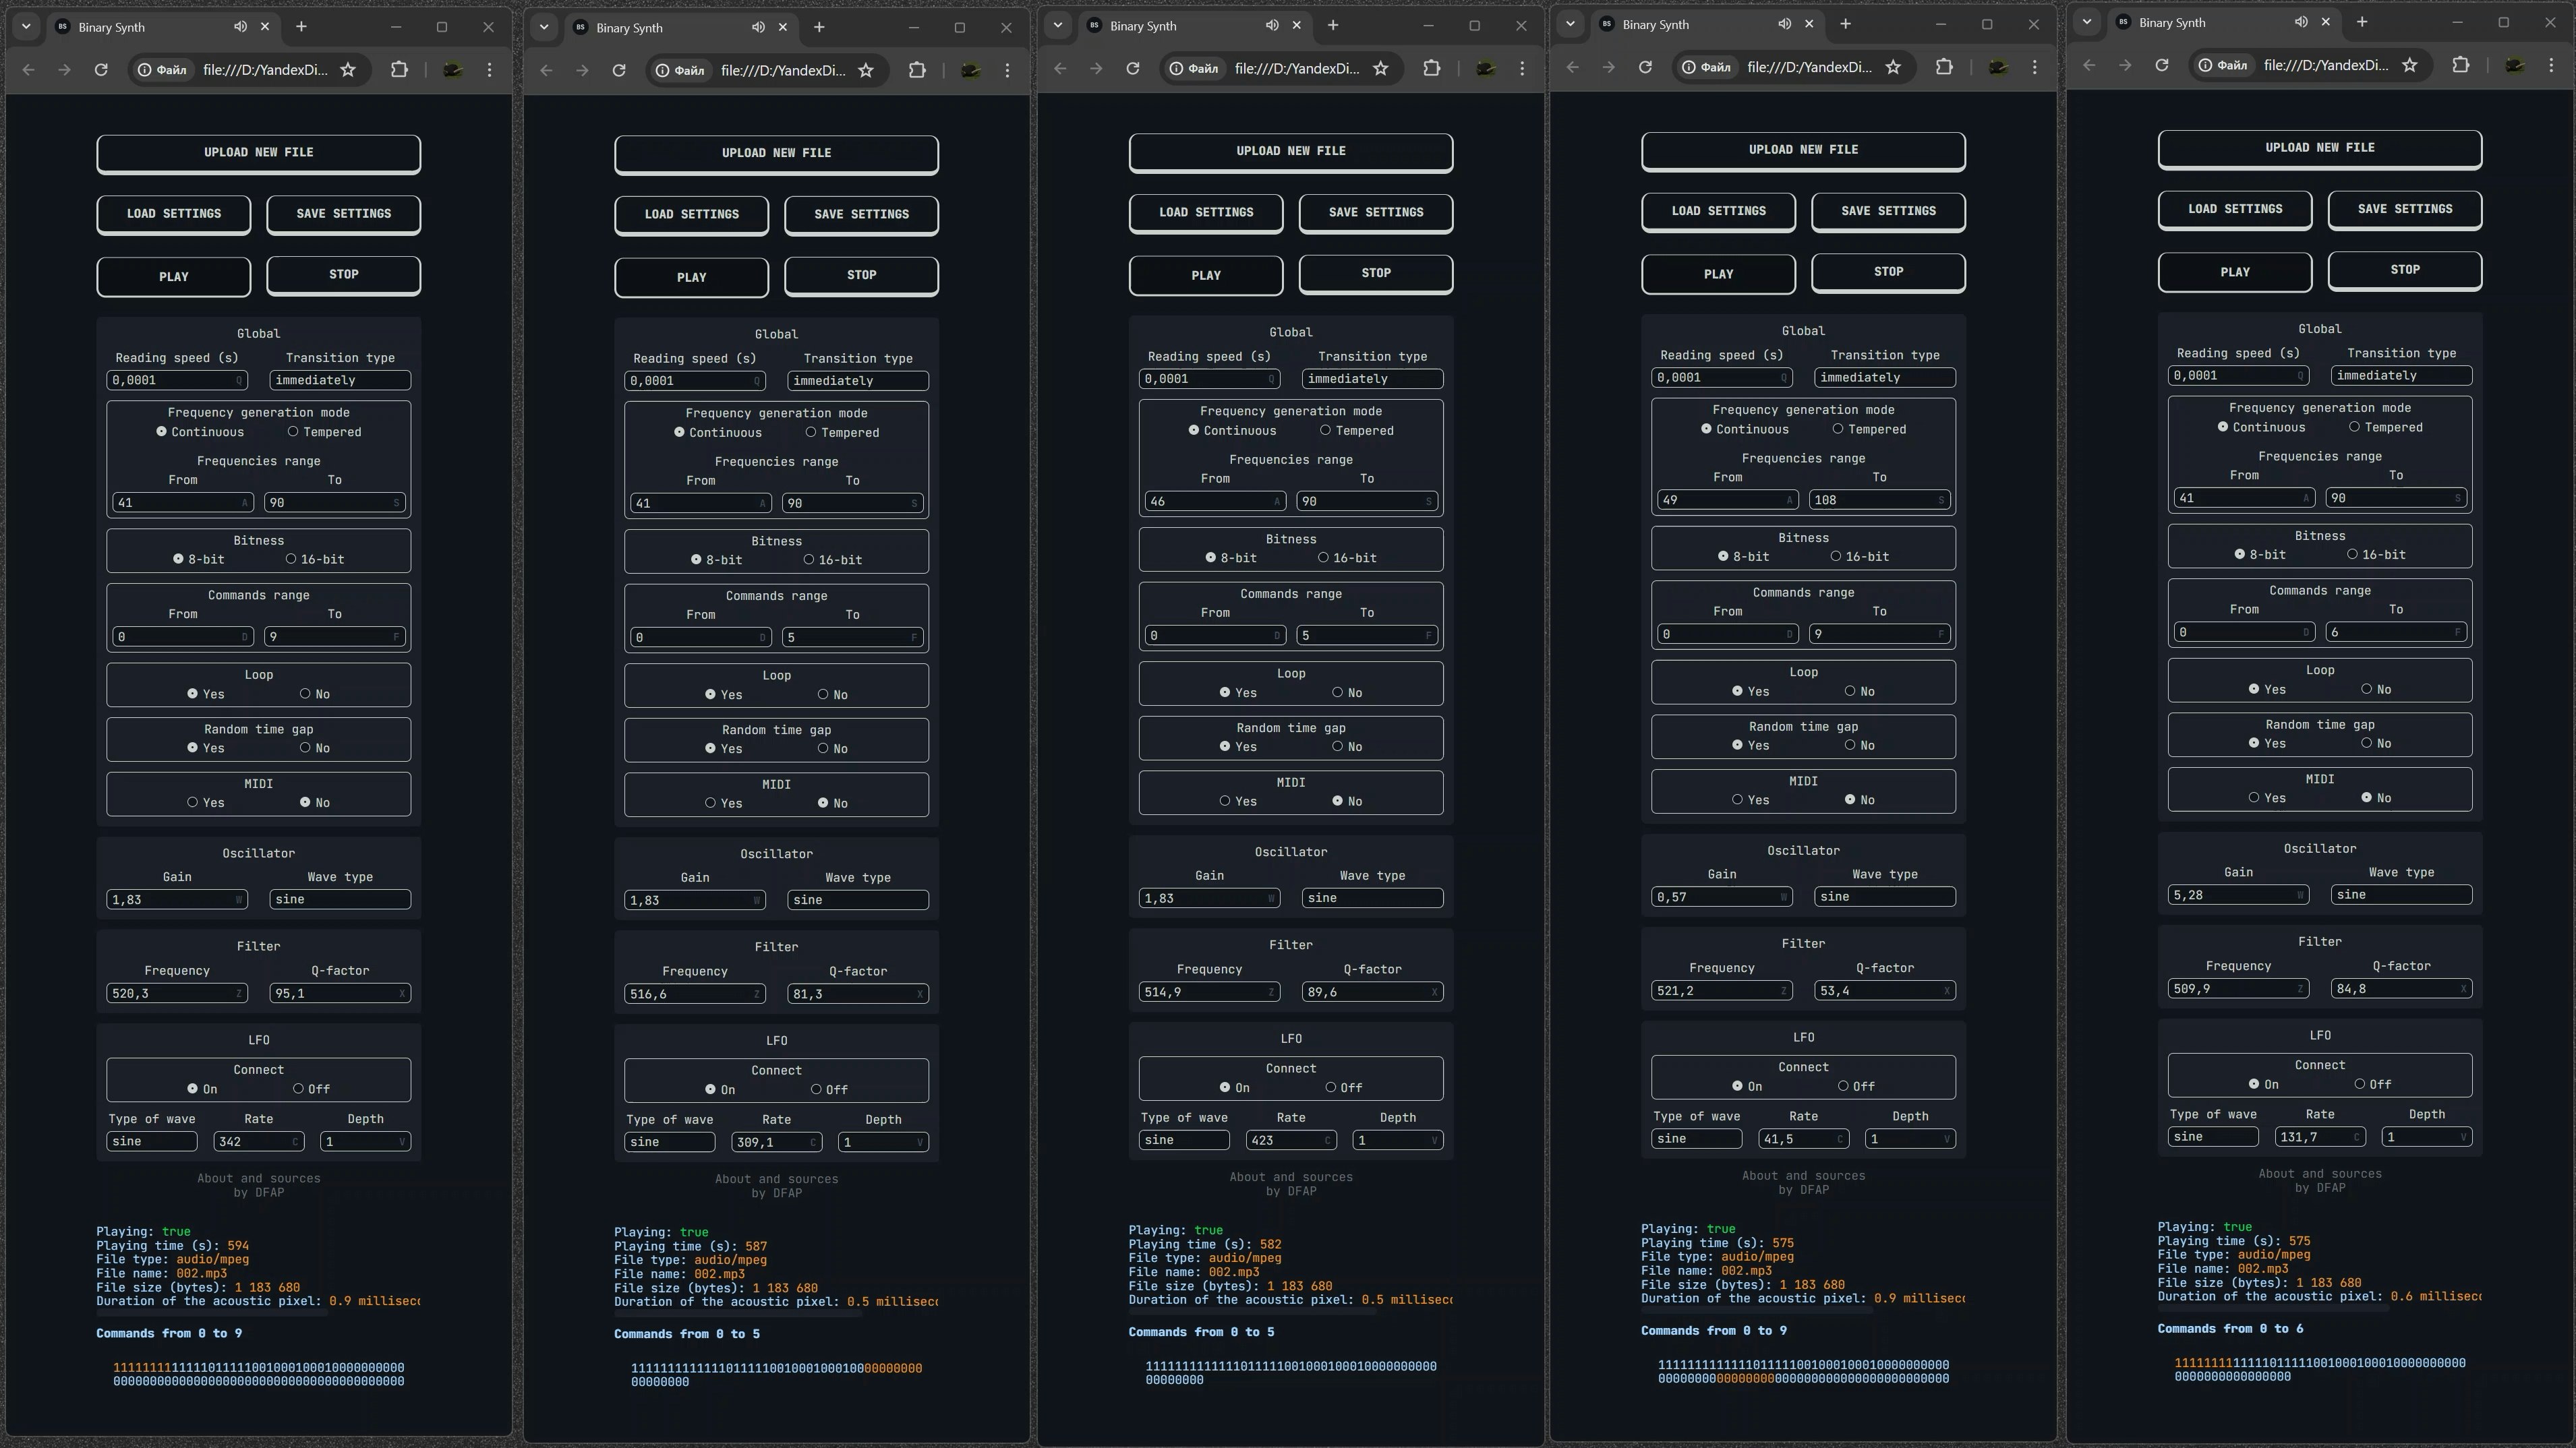Viewport: 2576px width, 1448px height.
Task: Reload the page in the fourth window
Action: point(1645,67)
